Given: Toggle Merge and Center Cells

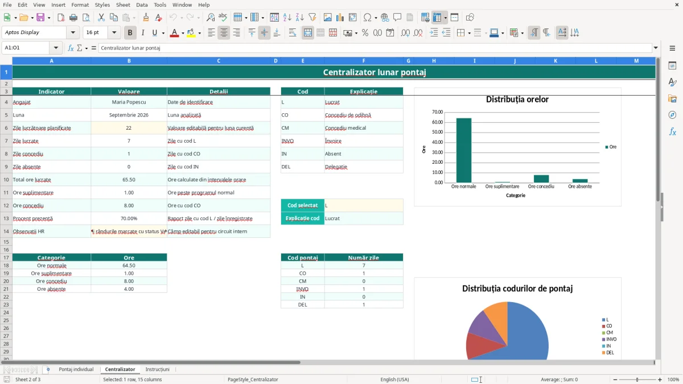Looking at the screenshot, I should tap(308, 33).
